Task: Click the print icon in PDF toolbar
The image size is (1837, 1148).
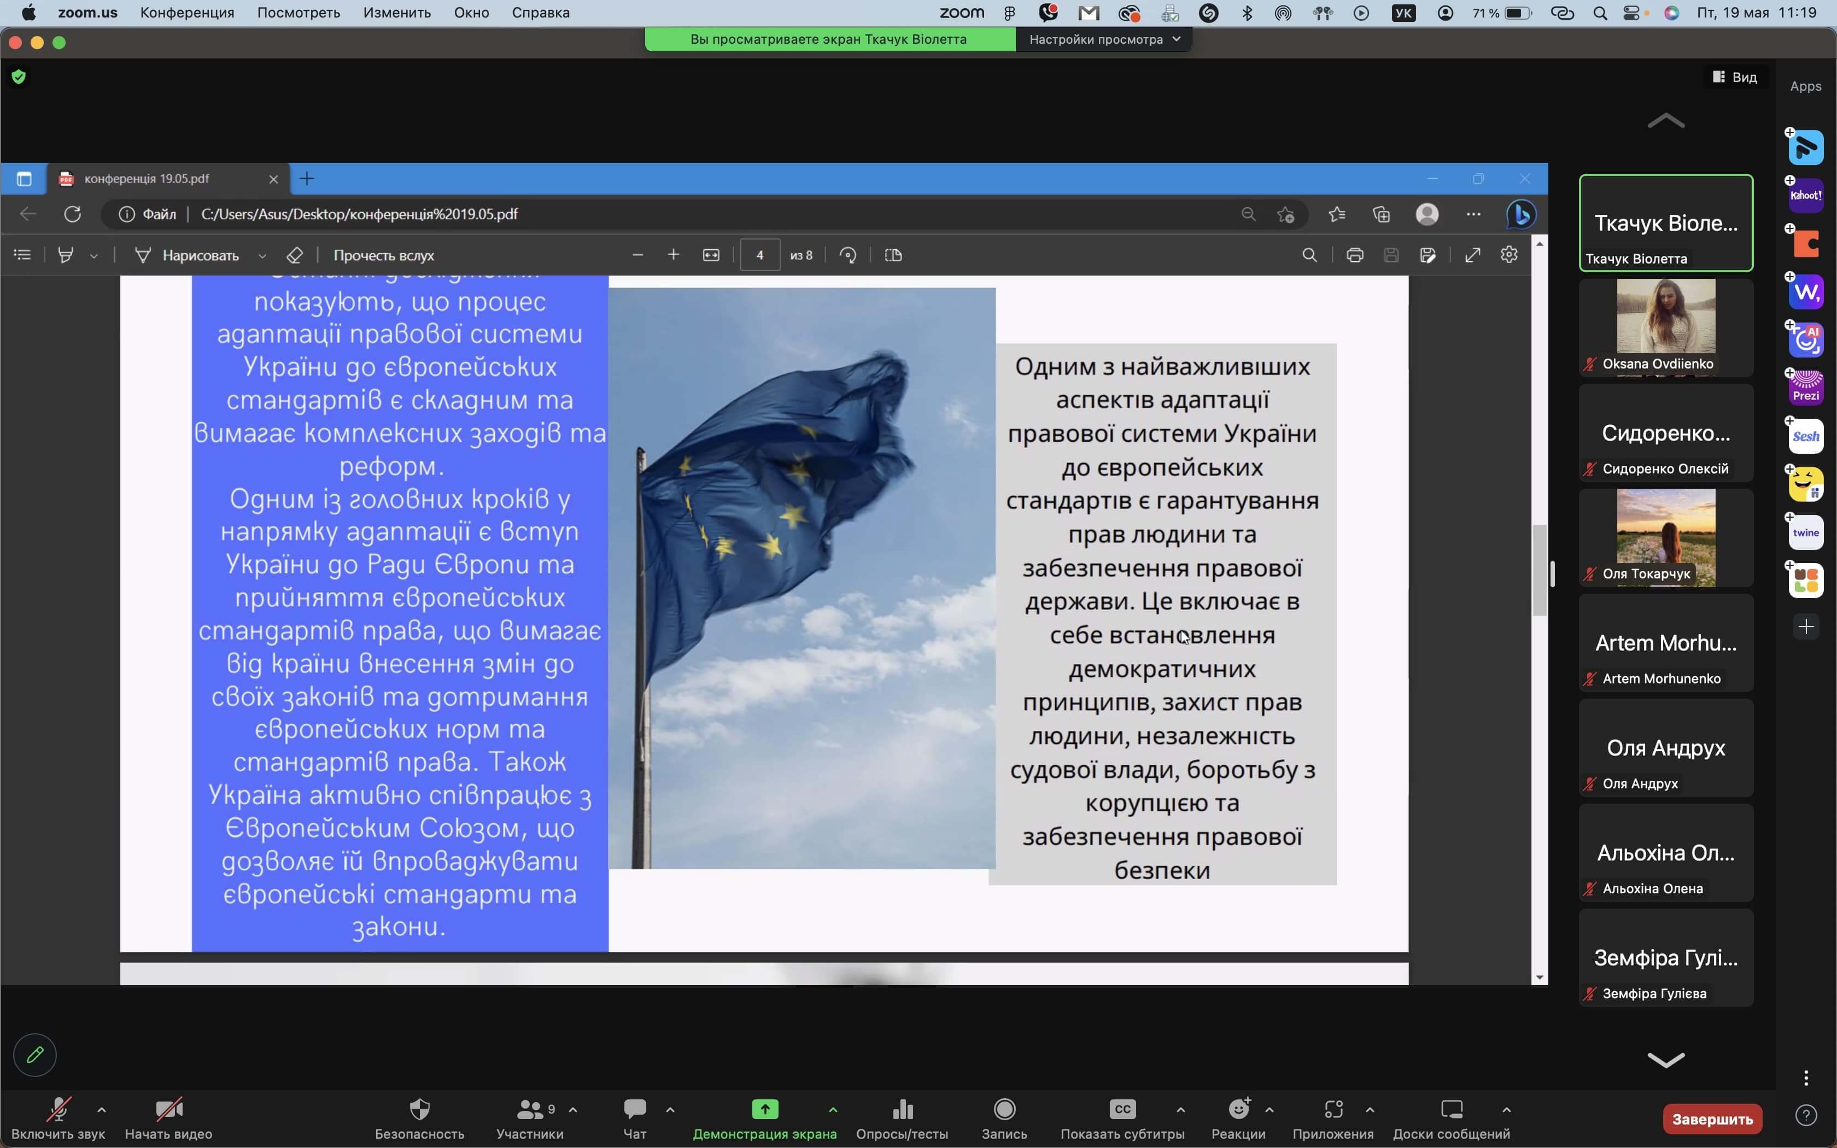Action: (1355, 255)
